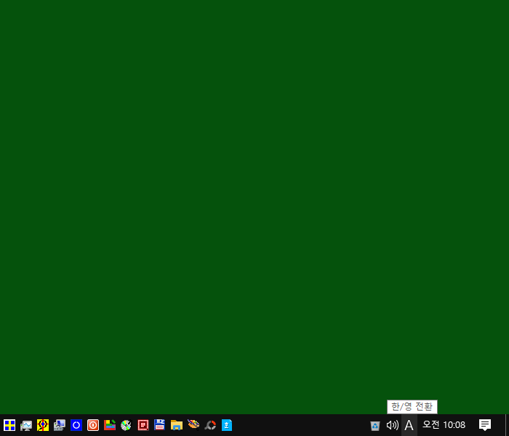Open the Action Center notification icon

[485, 425]
